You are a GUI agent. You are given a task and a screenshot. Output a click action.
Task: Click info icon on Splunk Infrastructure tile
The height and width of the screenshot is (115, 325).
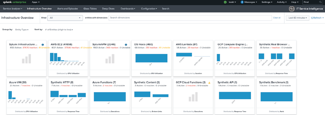(x=43, y=45)
